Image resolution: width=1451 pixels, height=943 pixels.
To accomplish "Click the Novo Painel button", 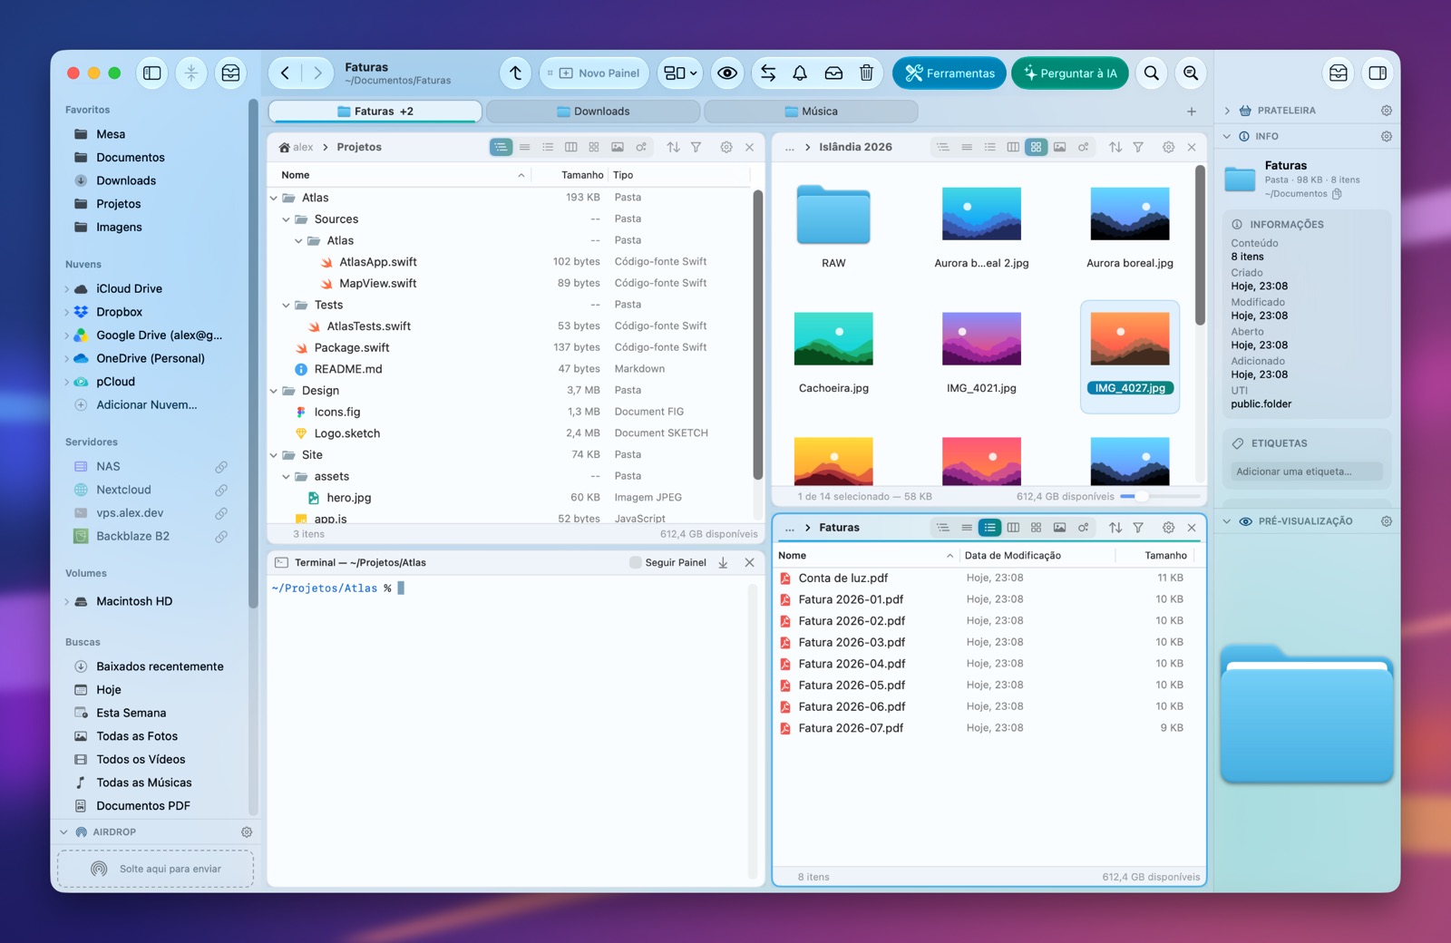I will pyautogui.click(x=594, y=73).
